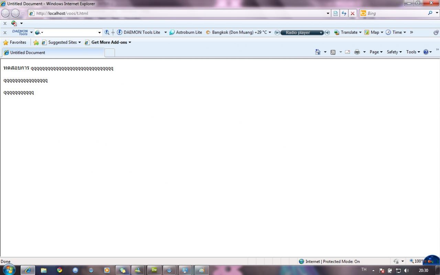This screenshot has height=275, width=440.
Task: Click the DAEMON Tools logo
Action: (x=20, y=32)
